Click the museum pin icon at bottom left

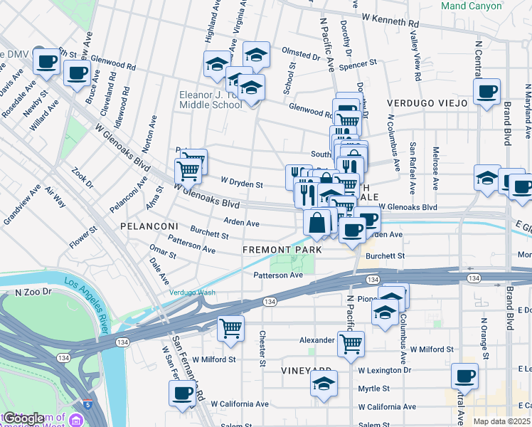coord(76,420)
